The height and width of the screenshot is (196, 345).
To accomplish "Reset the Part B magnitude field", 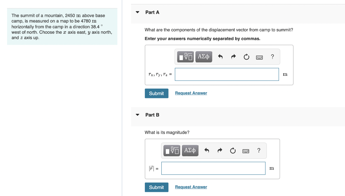I will point(233,151).
